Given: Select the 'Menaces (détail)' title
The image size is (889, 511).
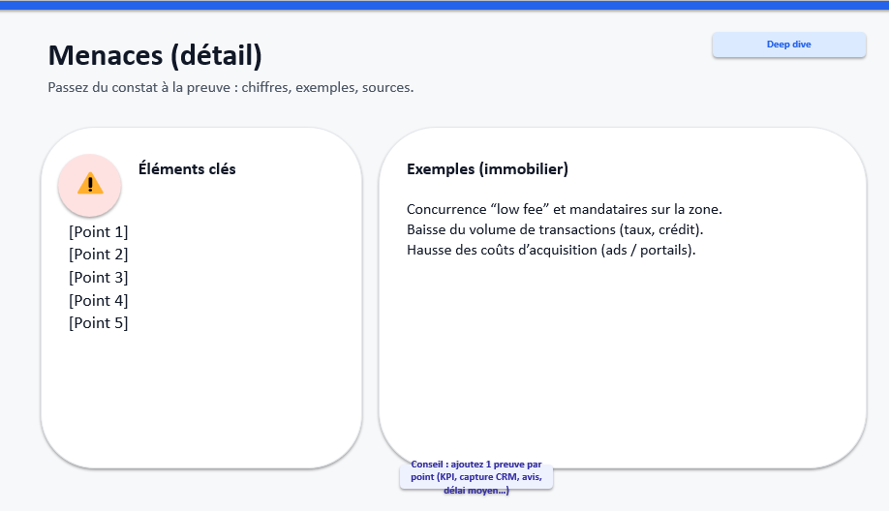Looking at the screenshot, I should point(155,56).
